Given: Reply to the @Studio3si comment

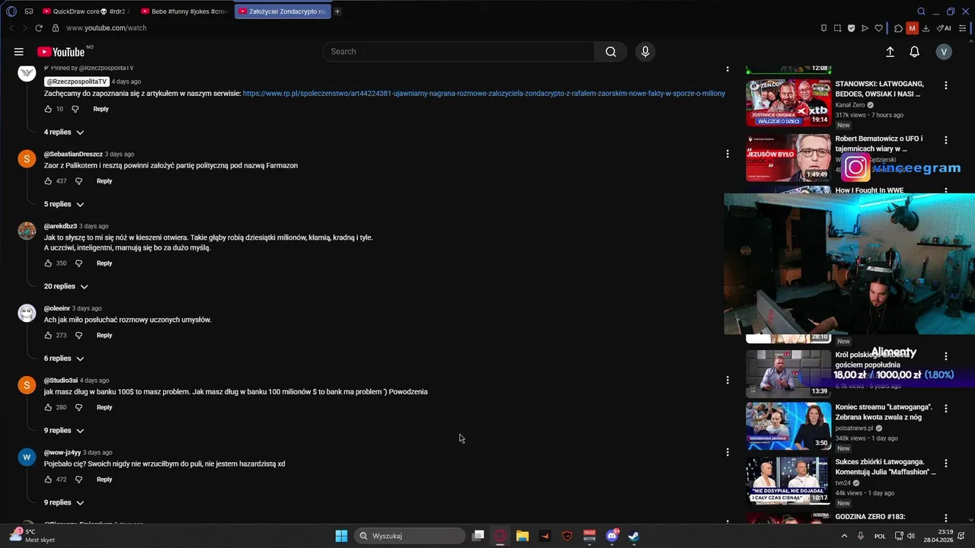Looking at the screenshot, I should [104, 408].
